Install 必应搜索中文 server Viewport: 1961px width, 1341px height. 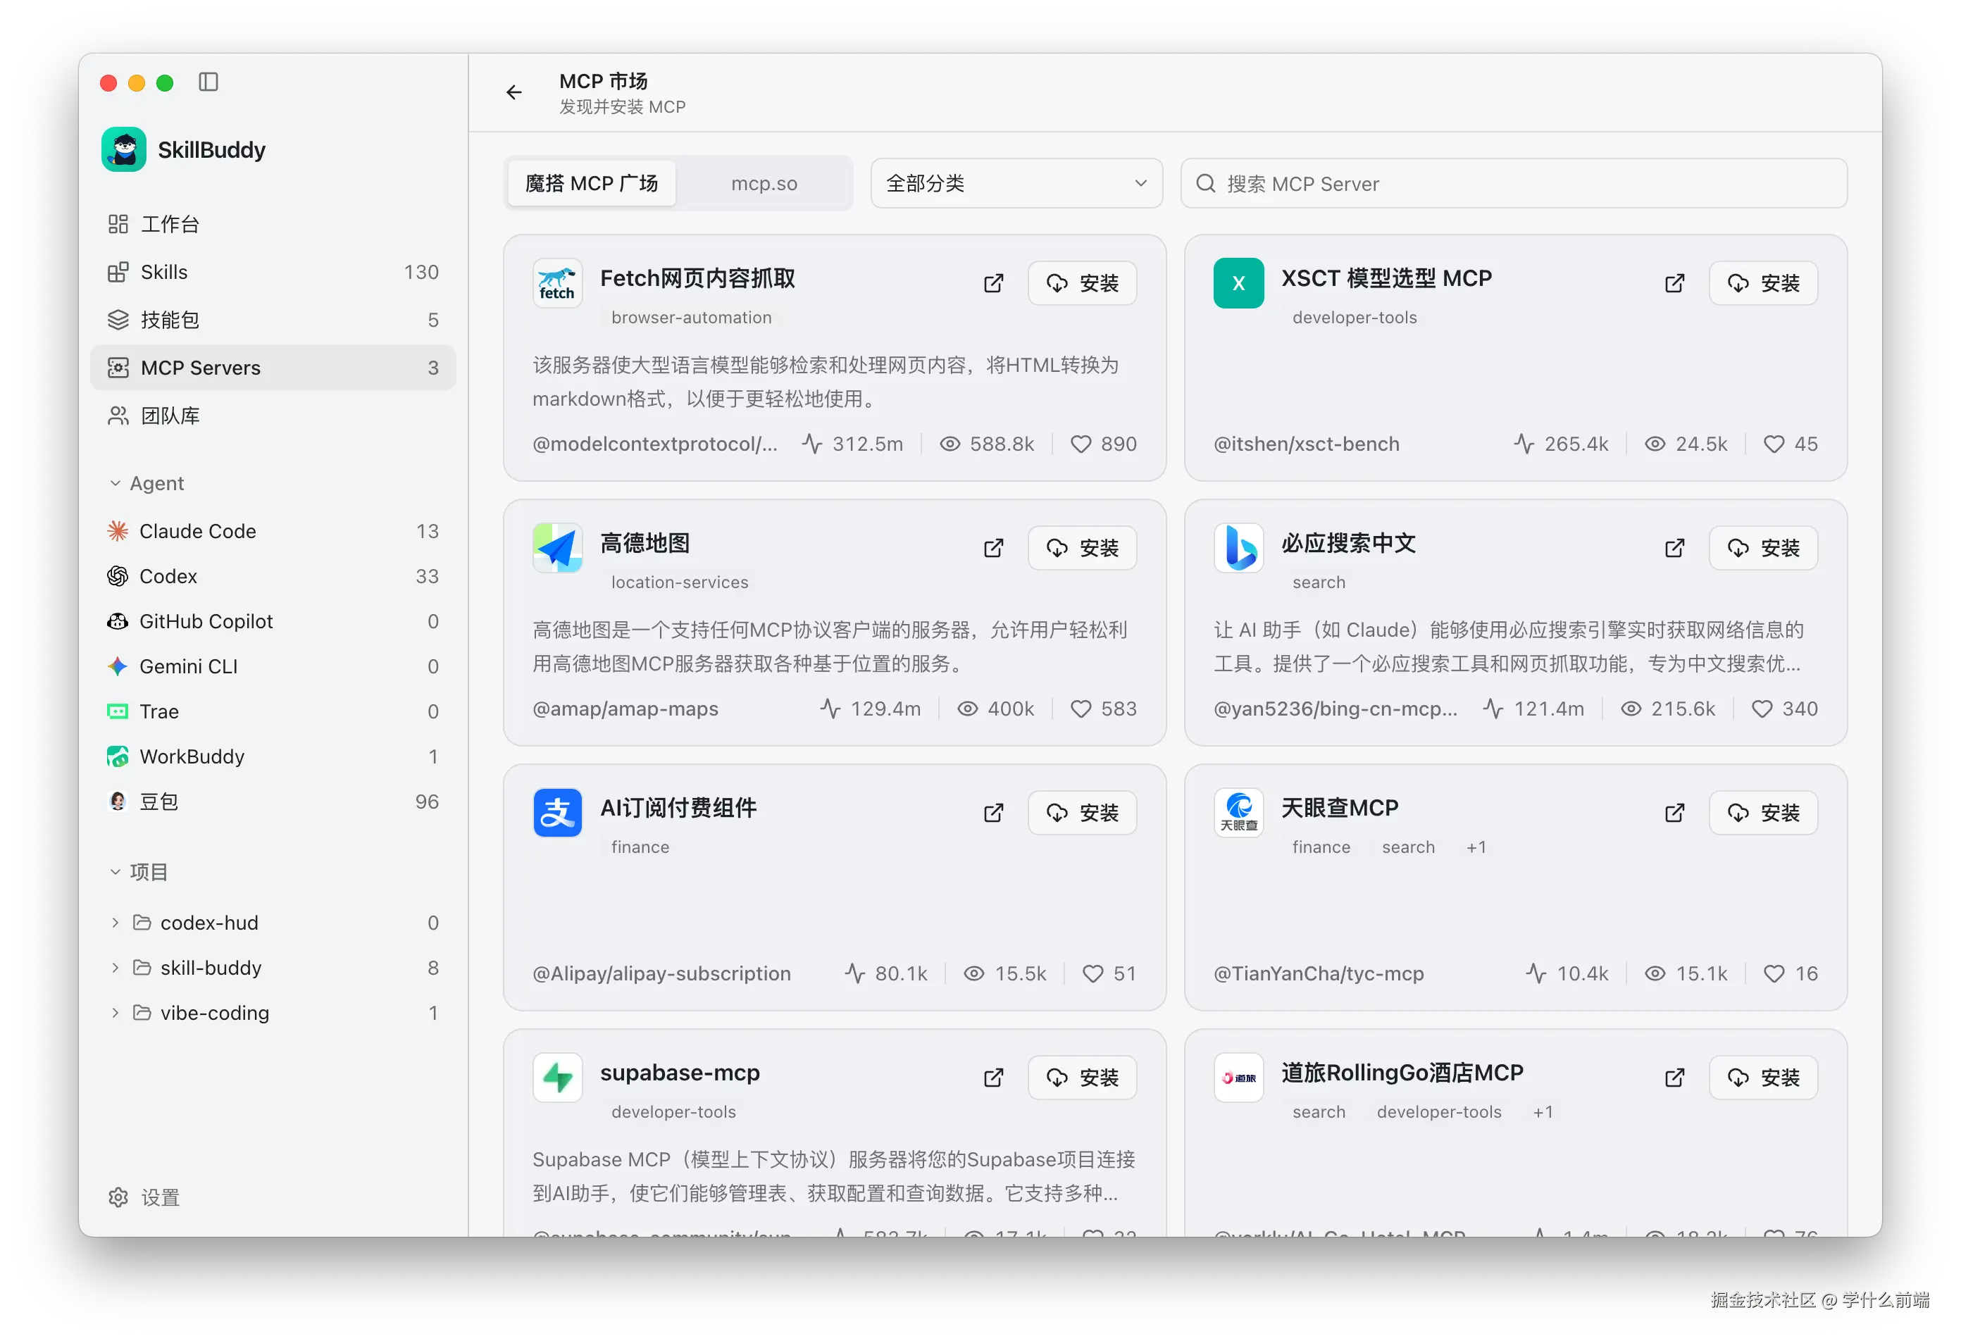coord(1762,548)
